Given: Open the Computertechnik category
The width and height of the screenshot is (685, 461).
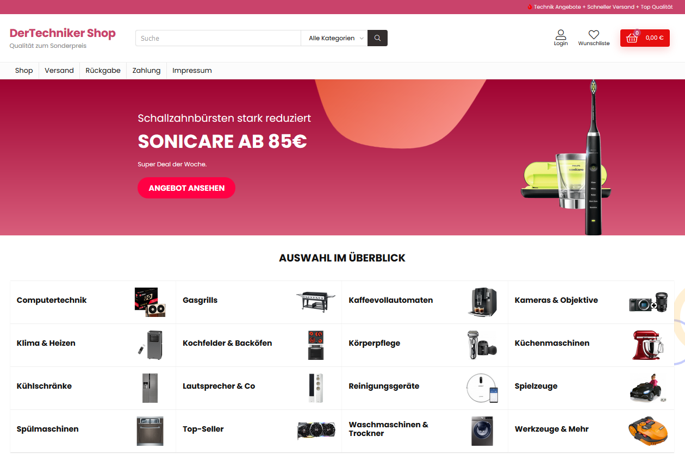Looking at the screenshot, I should click(x=52, y=300).
